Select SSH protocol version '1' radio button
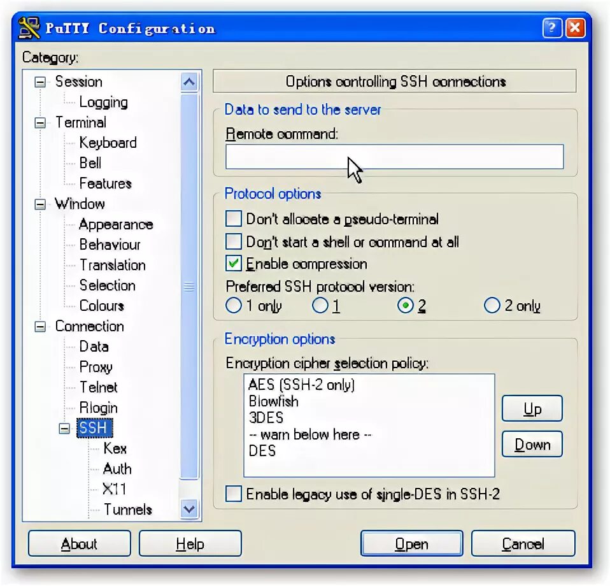 click(x=320, y=306)
